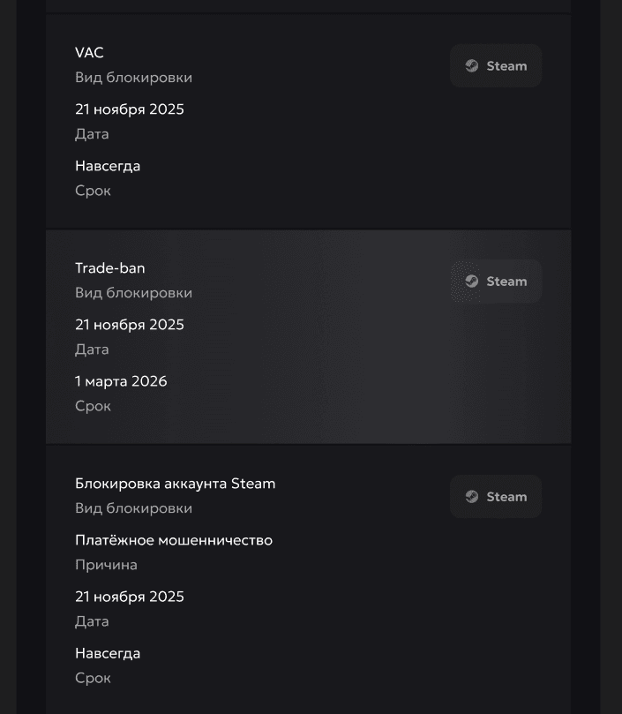Viewport: 622px width, 714px height.
Task: Click the Steam logo icon in the Trade-ban card
Action: tap(472, 282)
